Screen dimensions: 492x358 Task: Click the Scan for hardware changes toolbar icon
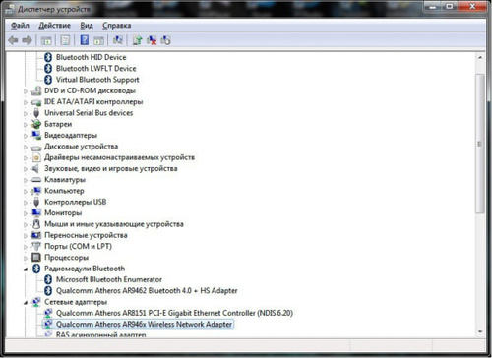(x=118, y=40)
